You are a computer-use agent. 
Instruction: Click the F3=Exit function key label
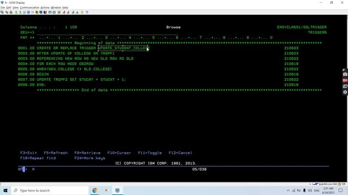point(28,153)
